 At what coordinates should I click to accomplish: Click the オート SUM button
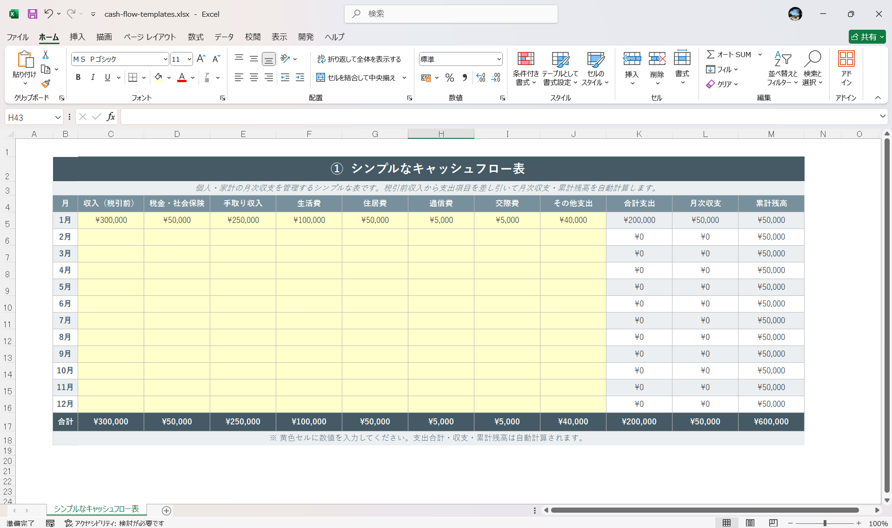[729, 54]
